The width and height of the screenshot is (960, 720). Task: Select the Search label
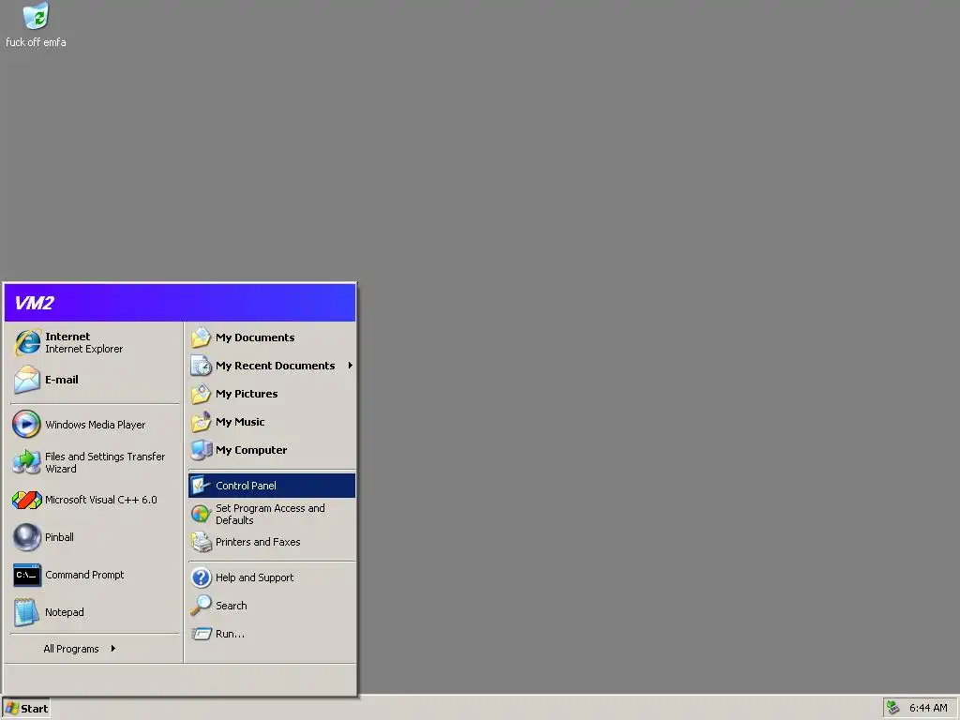[232, 606]
